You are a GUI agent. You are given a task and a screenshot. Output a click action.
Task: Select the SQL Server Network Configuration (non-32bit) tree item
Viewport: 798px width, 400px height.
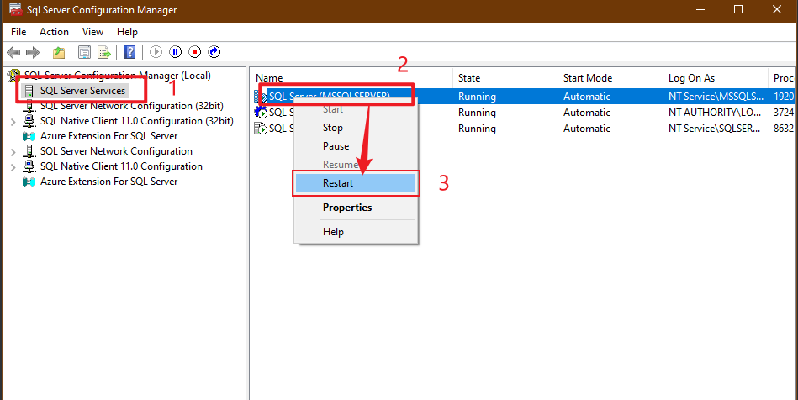[116, 151]
